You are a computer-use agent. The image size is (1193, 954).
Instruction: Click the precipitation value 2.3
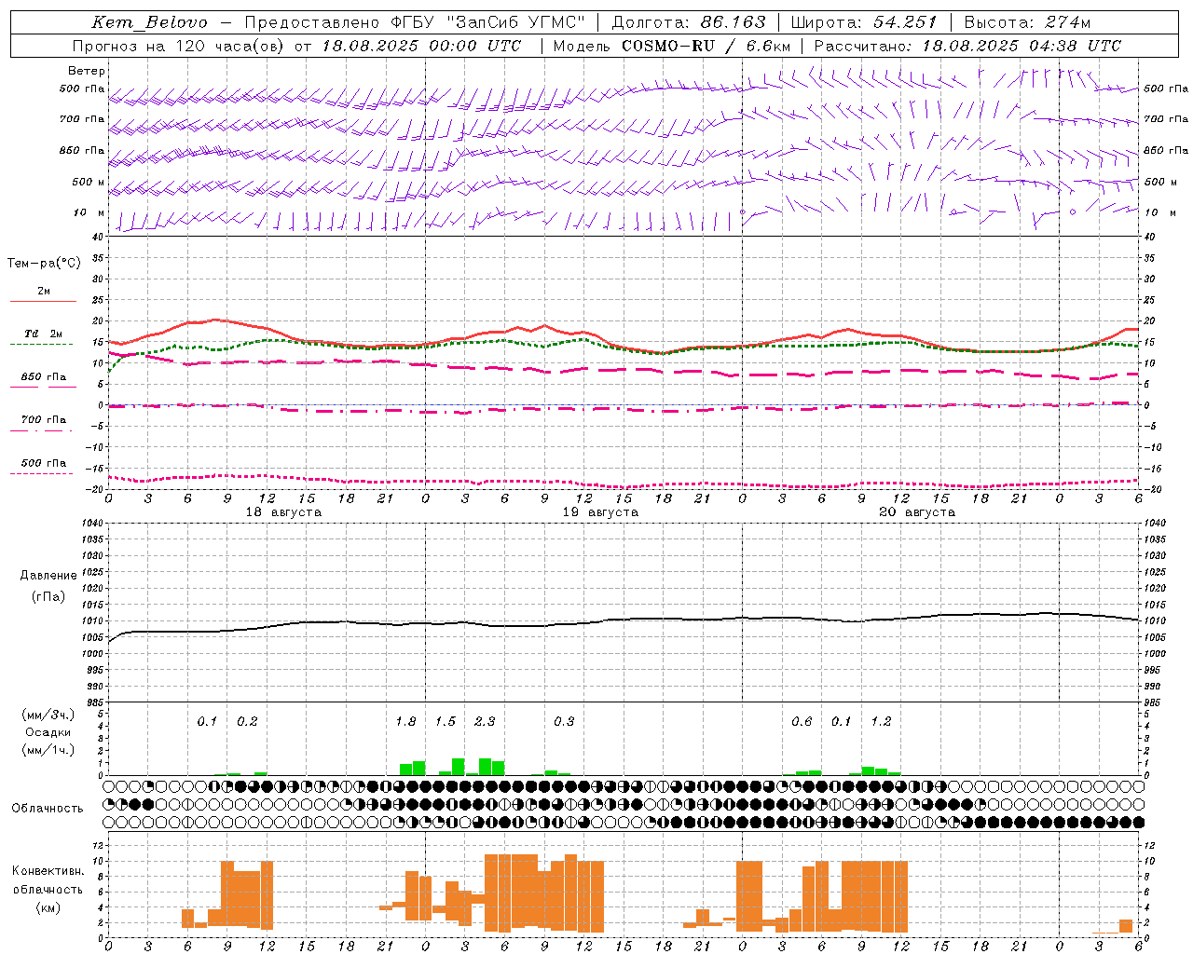pyautogui.click(x=485, y=722)
